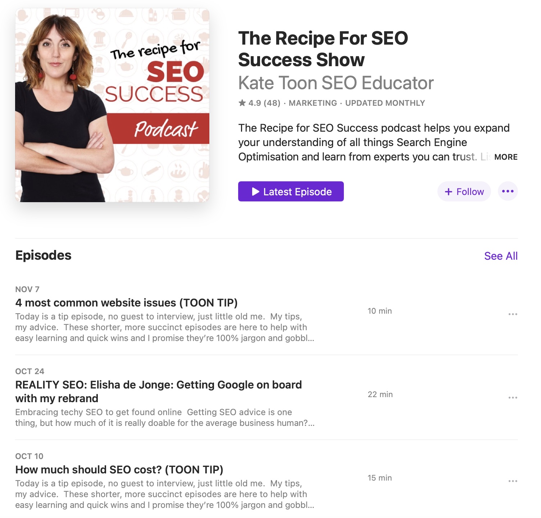Open the podcast more options ellipsis
This screenshot has width=541, height=518.
508,191
